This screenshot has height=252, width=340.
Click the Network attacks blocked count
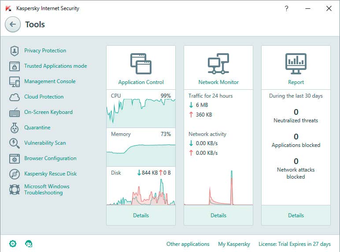coord(296,161)
